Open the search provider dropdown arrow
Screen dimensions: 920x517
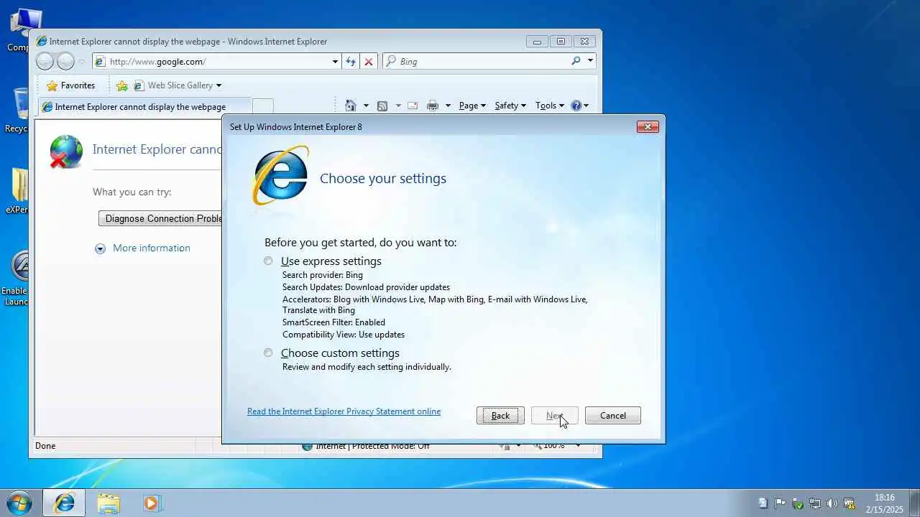coord(590,61)
